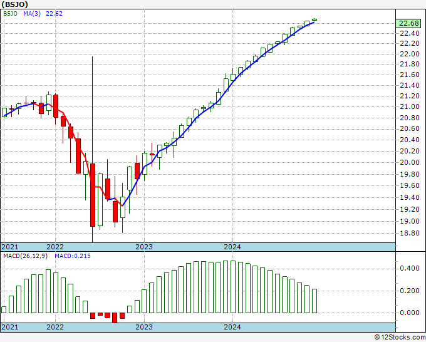Screen dimensions: 426x342
Task: Click the 19.20 price axis label
Action: pos(410,209)
